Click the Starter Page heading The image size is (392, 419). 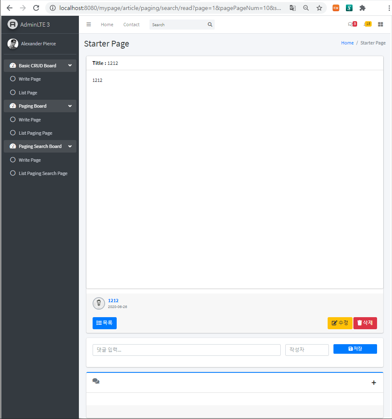click(x=107, y=44)
